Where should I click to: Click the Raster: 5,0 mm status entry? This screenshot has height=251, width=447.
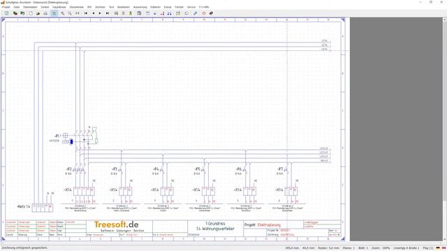click(x=329, y=248)
